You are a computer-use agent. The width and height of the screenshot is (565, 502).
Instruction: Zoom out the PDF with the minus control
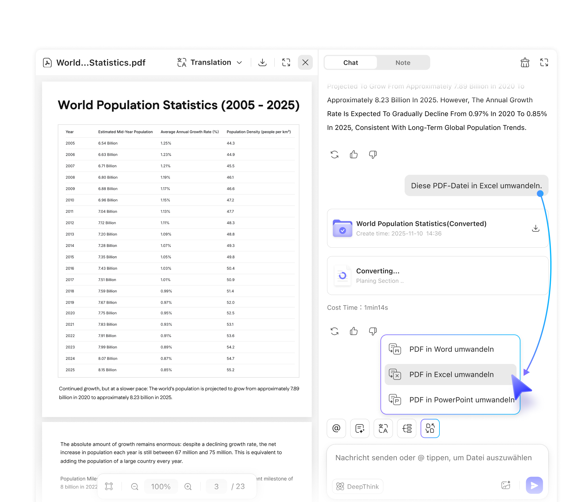point(134,486)
